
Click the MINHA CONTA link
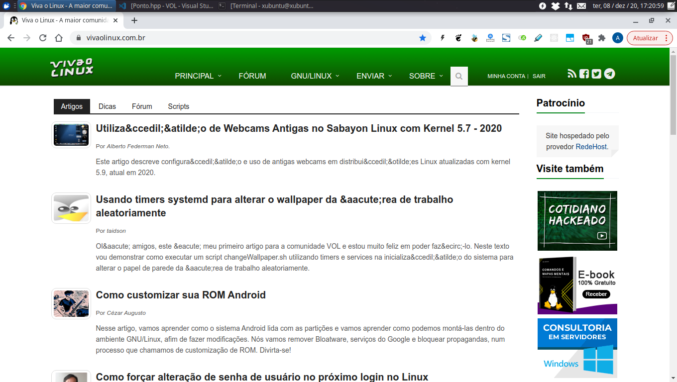pyautogui.click(x=506, y=76)
